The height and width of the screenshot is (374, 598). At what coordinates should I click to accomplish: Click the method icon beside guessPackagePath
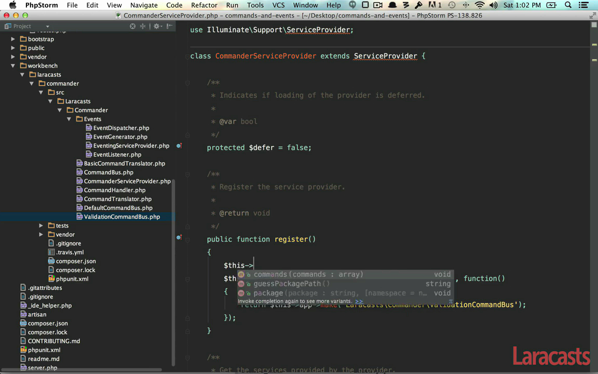[x=241, y=284]
